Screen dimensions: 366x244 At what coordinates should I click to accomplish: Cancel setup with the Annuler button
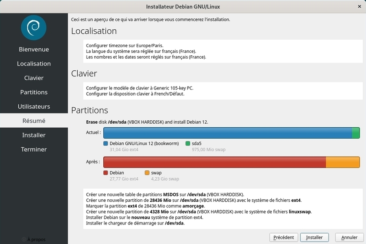349,237
